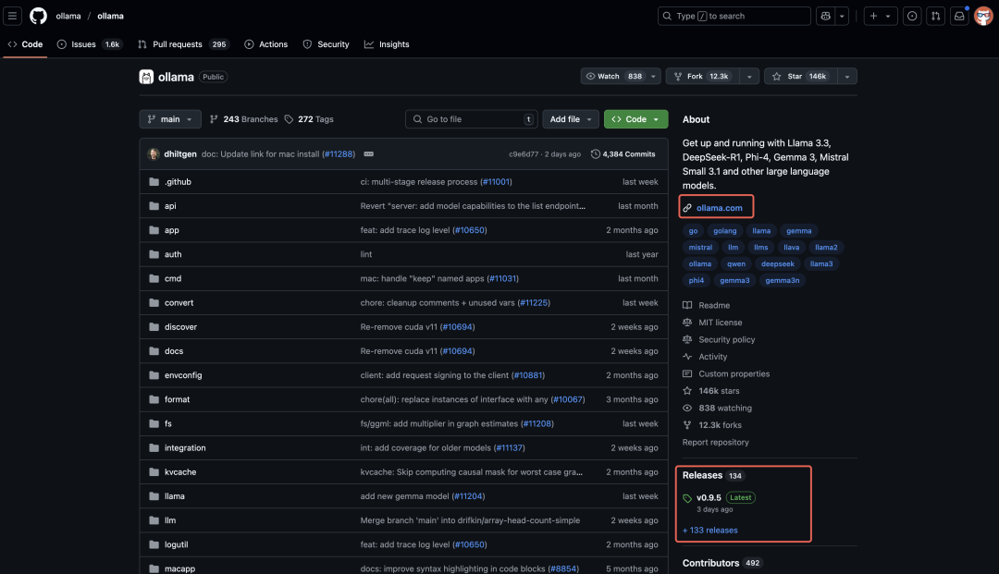This screenshot has width=999, height=574.
Task: Open notifications inbox icon
Action: pyautogui.click(x=959, y=16)
